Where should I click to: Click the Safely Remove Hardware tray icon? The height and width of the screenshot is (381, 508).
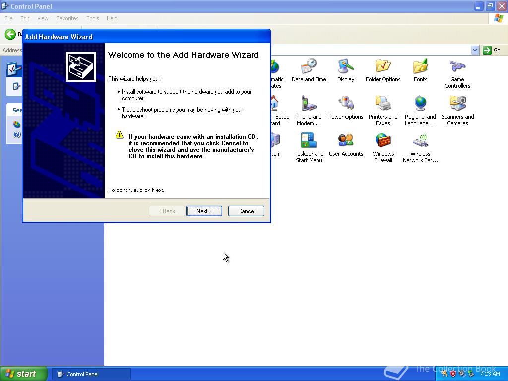pos(471,374)
